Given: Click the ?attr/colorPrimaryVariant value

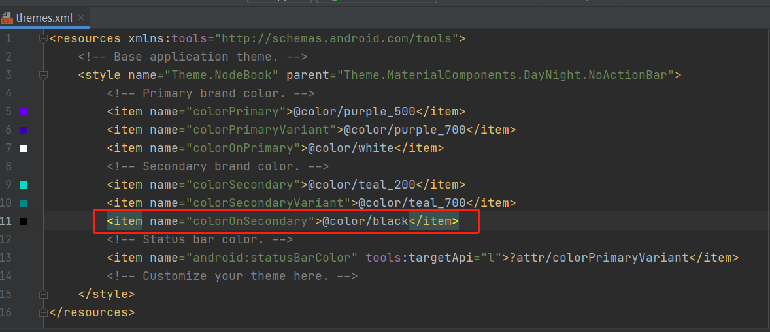Looking at the screenshot, I should [599, 258].
